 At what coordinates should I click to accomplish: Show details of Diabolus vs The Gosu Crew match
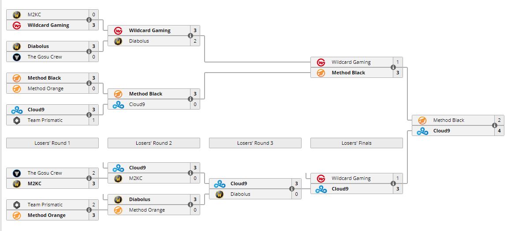(x=89, y=51)
